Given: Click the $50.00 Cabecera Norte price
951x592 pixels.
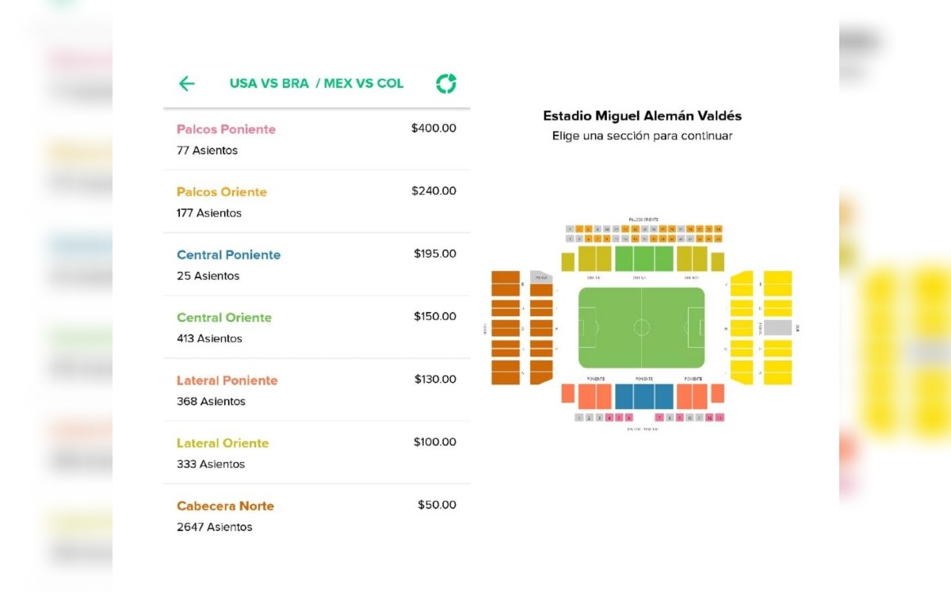Looking at the screenshot, I should 437,505.
